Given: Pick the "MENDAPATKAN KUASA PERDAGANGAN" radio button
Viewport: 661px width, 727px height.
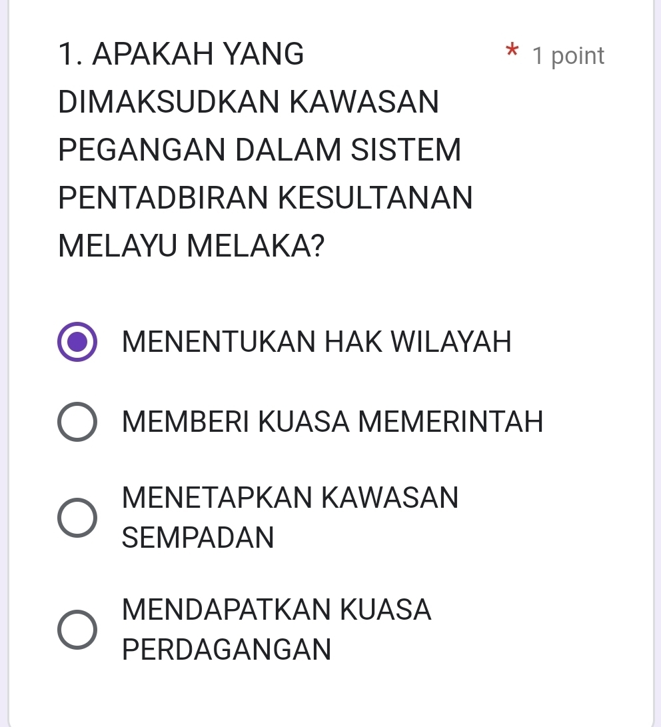Looking at the screenshot, I should (77, 628).
